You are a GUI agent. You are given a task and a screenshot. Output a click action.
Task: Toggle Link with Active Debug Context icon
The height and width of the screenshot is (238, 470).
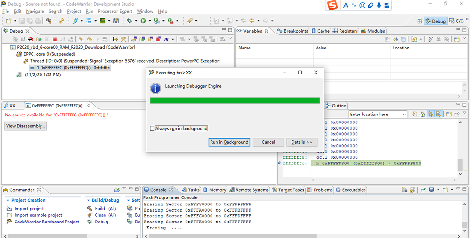pos(431,115)
